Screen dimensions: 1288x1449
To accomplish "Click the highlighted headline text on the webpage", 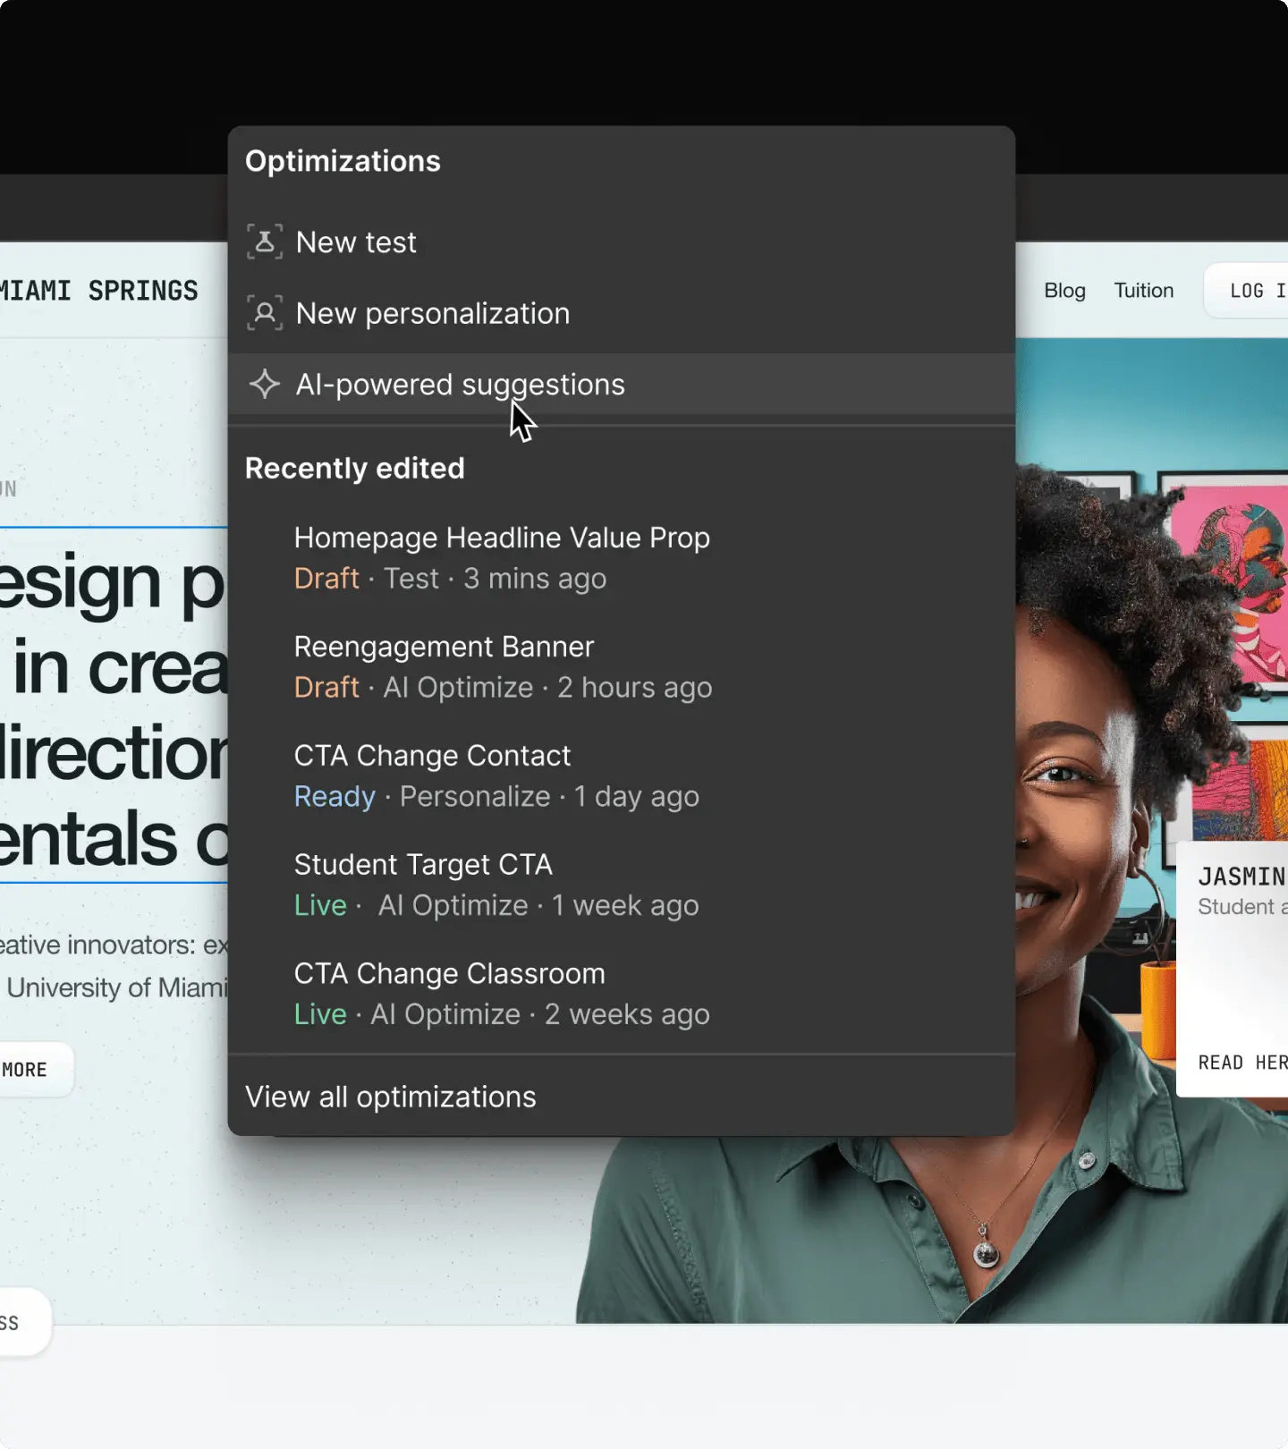I will [x=114, y=707].
